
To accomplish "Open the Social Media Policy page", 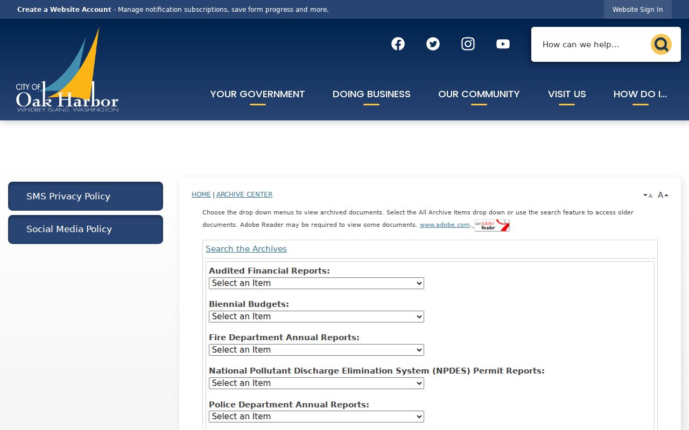I will point(86,230).
